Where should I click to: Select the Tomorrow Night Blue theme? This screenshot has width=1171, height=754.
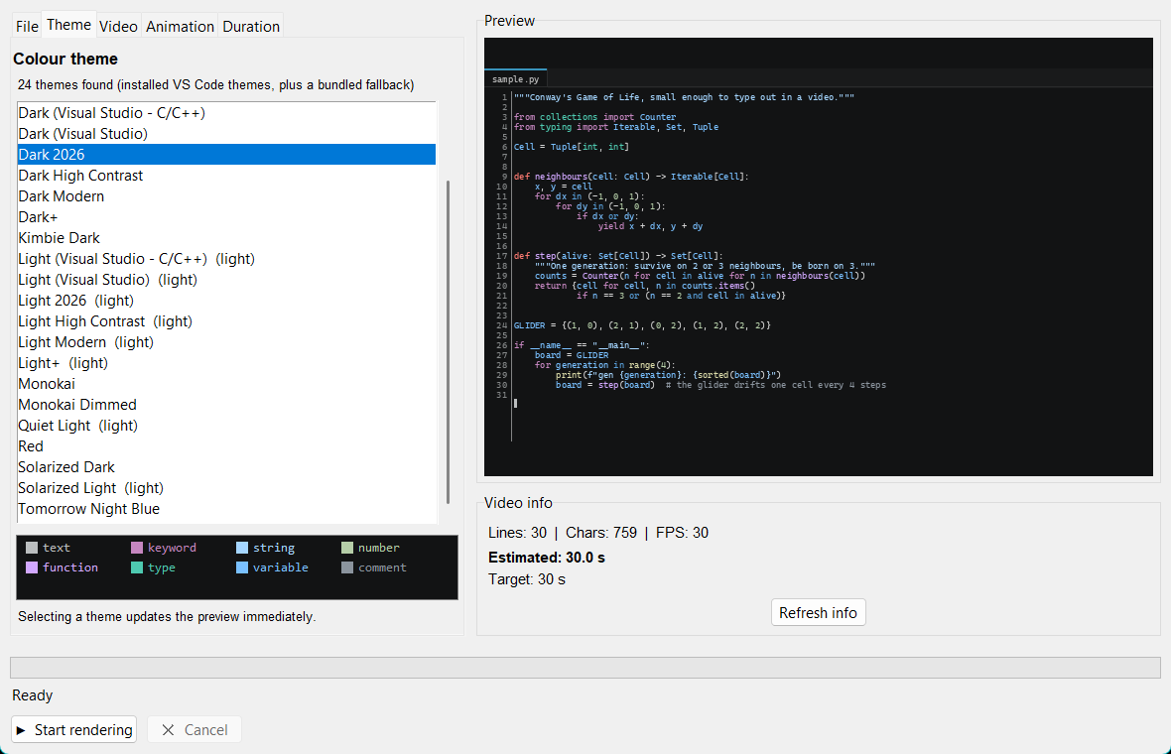(x=226, y=510)
